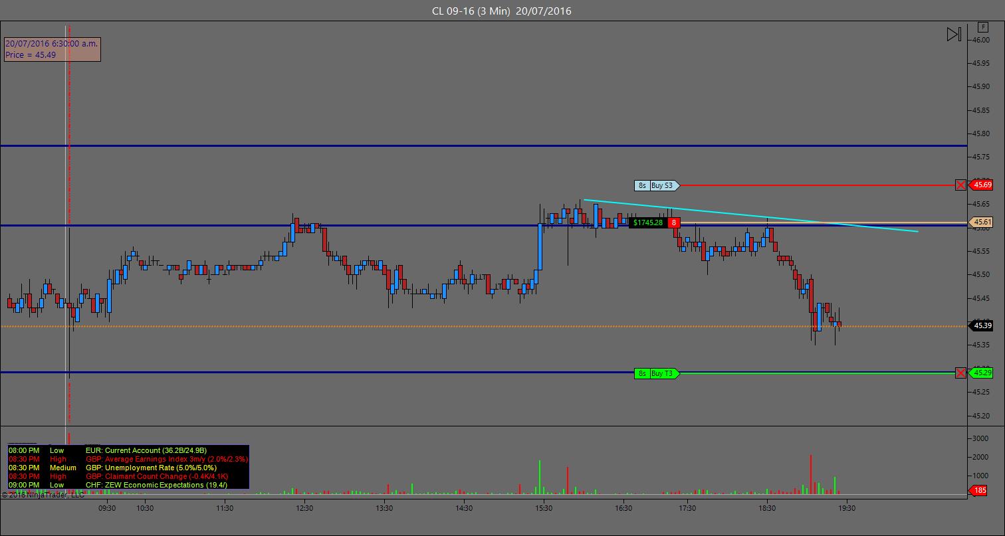Screen dimensions: 1005x536
Task: Click the 45.25 price axis label
Action: pos(982,392)
